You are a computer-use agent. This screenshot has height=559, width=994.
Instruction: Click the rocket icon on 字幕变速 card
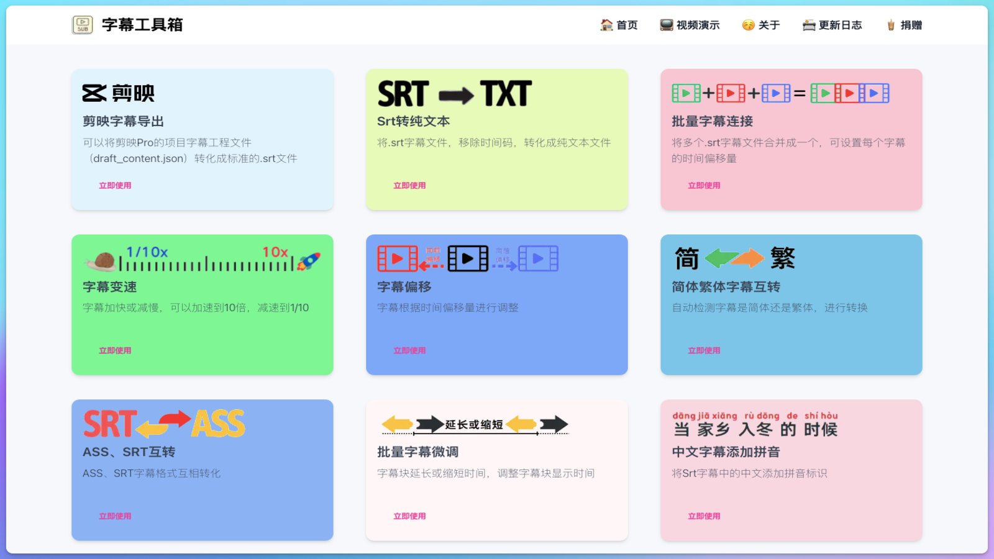pos(310,261)
